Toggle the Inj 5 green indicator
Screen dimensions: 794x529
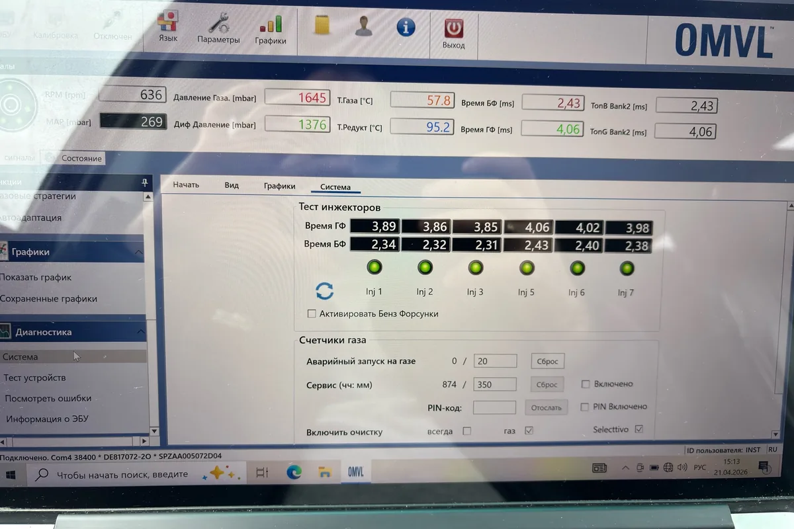pos(527,268)
